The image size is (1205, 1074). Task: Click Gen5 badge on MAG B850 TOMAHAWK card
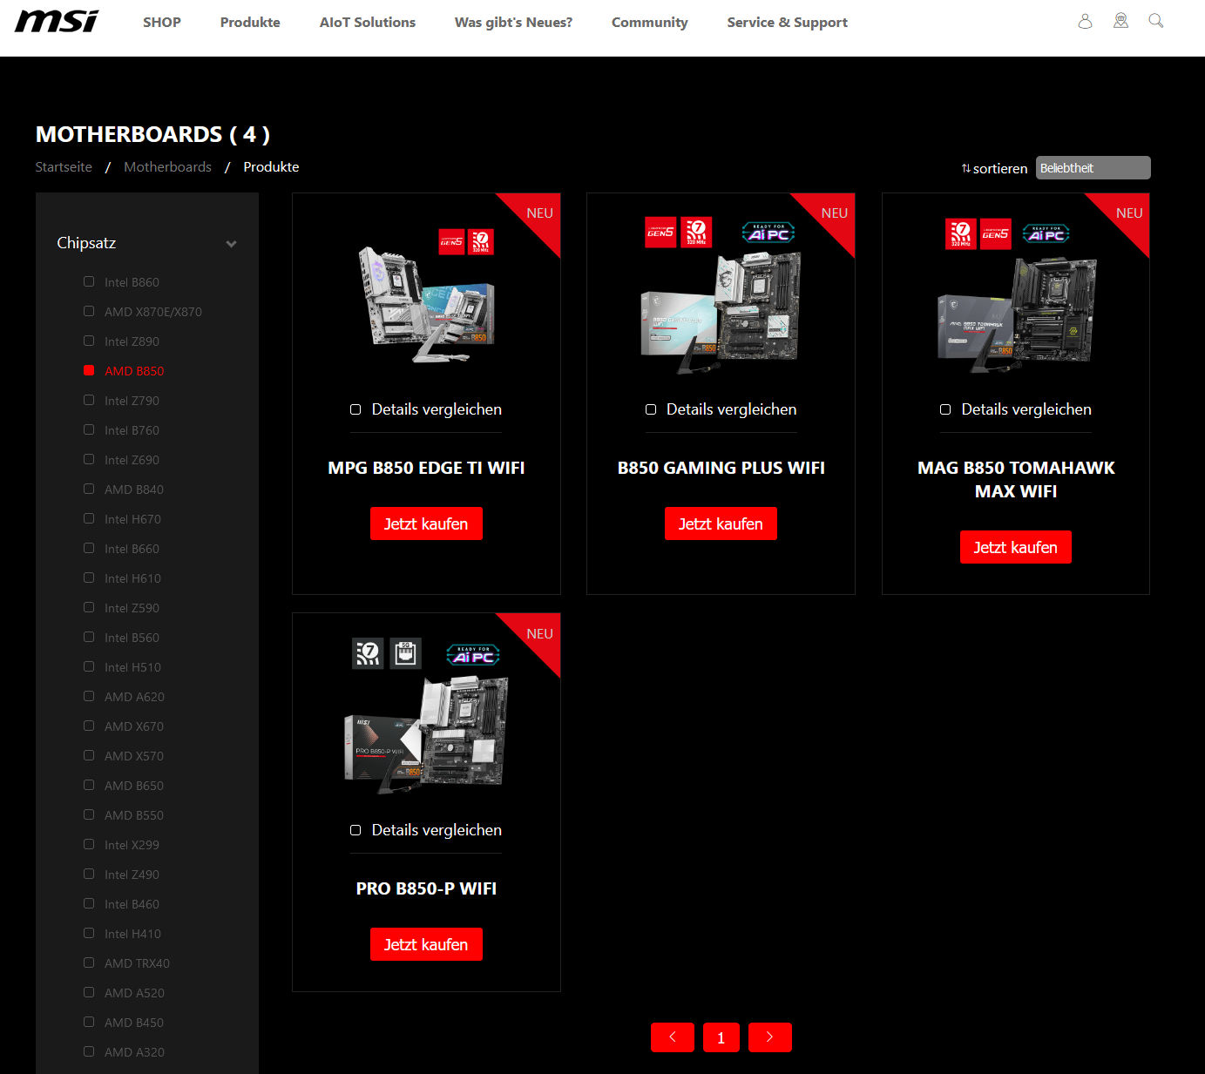[x=996, y=233]
